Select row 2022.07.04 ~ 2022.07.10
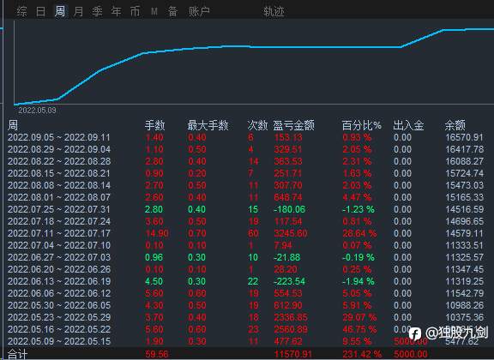The width and height of the screenshot is (494, 360). click(x=246, y=245)
